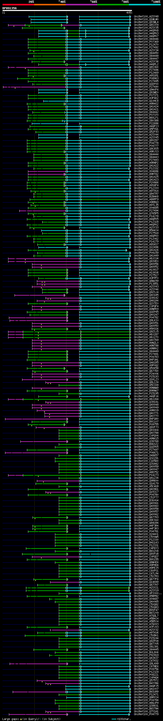This screenshot has height=721, width=163.
Task: Click the cyan ~100% identity legend bar
Action: (145, 5)
